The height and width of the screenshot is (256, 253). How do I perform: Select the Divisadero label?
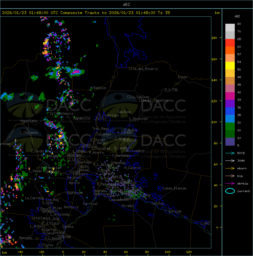pyautogui.click(x=135, y=151)
